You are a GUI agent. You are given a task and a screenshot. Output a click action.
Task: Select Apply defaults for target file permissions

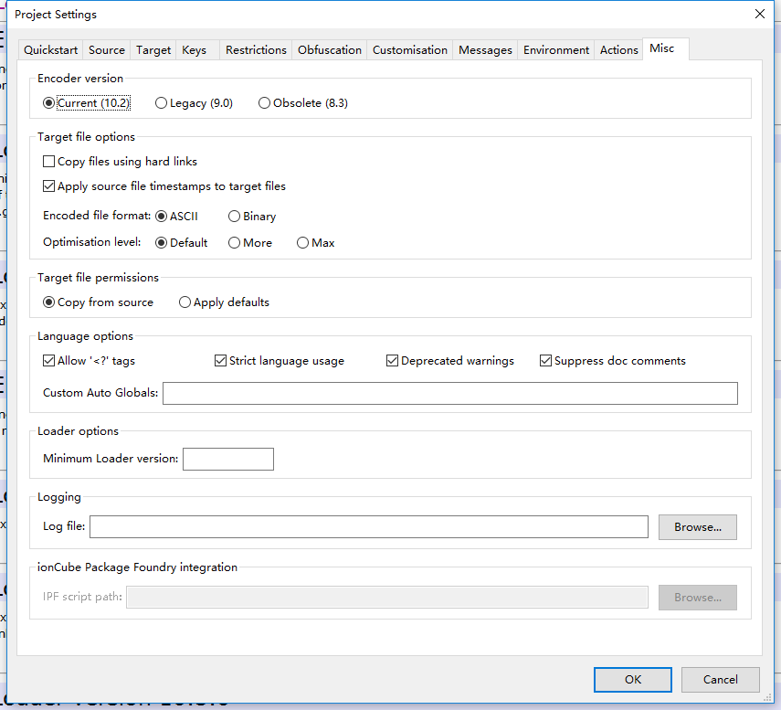pos(185,302)
